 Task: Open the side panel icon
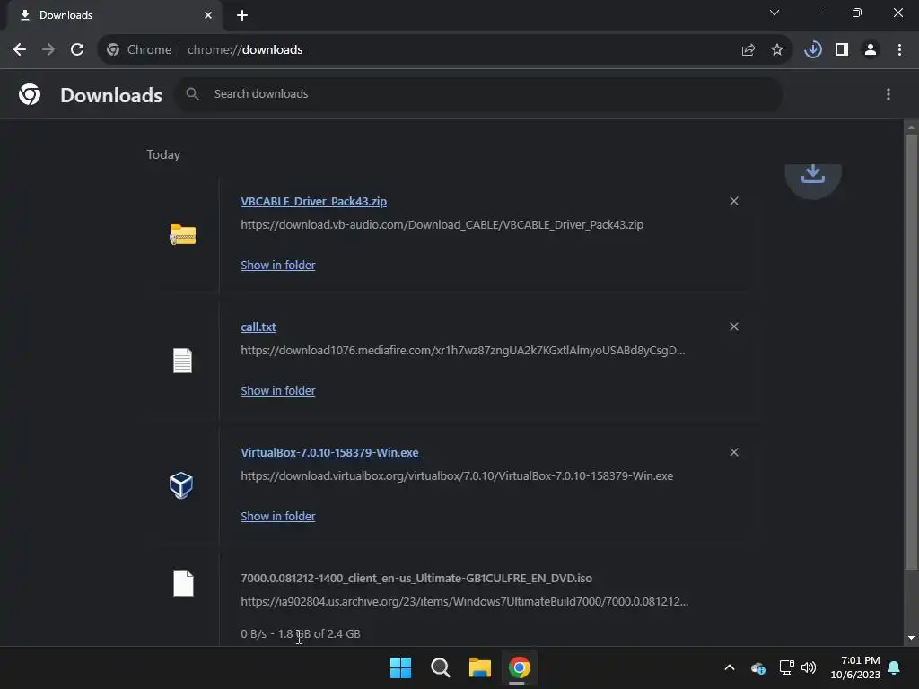(x=842, y=50)
